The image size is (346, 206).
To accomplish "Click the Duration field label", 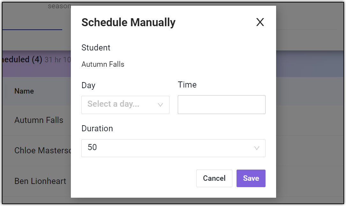I will click(97, 128).
